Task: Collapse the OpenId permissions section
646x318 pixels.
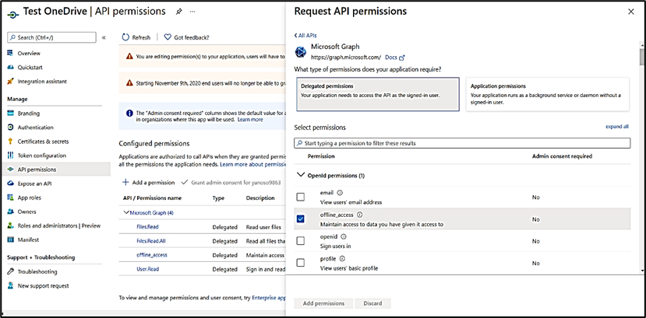Action: click(302, 176)
